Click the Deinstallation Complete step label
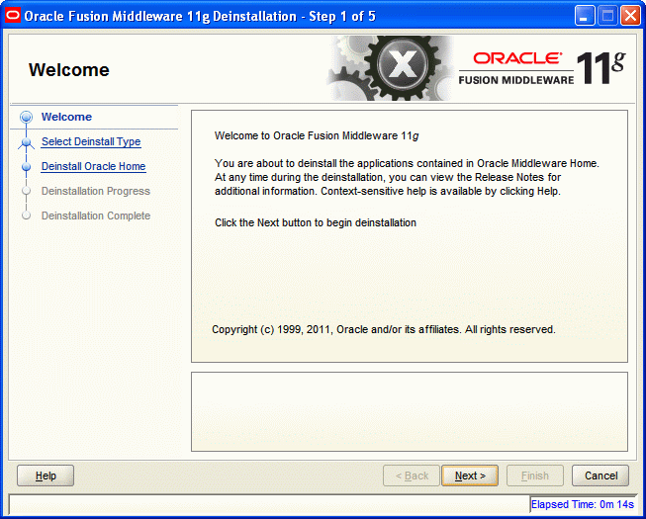646x519 pixels. (96, 216)
